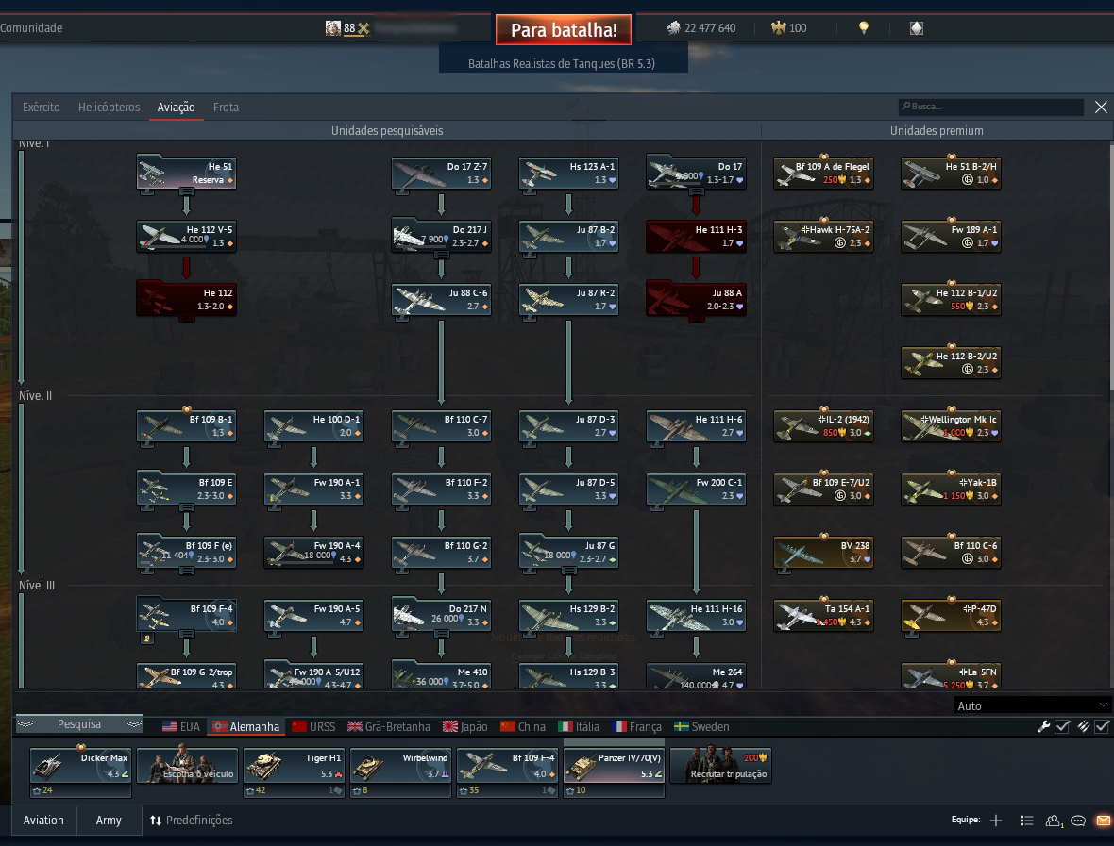This screenshot has height=846, width=1114.
Task: Click the Para batalha! button
Action: pos(564,30)
